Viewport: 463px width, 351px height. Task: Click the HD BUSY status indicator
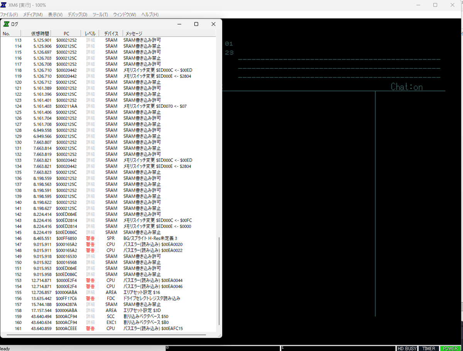tap(407, 348)
